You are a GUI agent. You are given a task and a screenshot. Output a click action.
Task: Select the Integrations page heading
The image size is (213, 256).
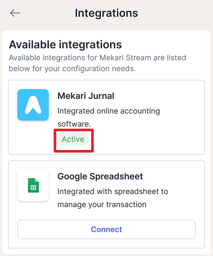(106, 13)
